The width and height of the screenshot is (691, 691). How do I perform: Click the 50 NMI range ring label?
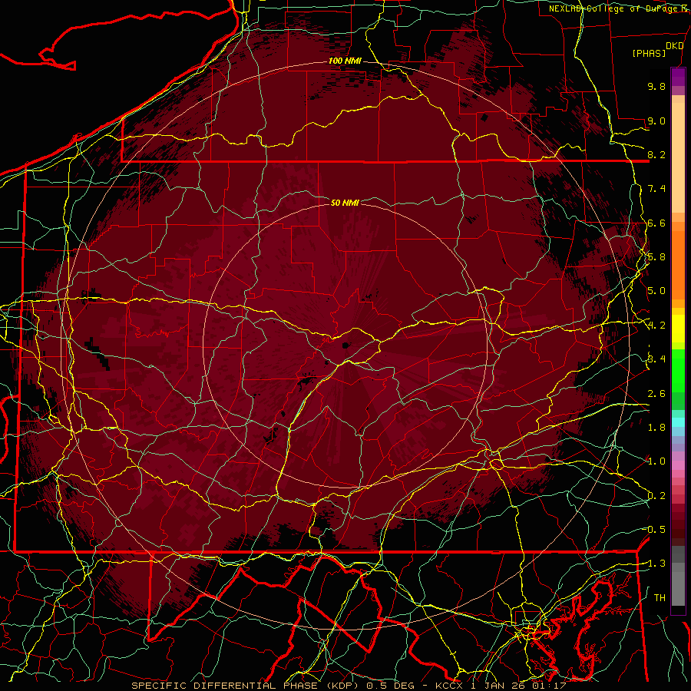(345, 203)
